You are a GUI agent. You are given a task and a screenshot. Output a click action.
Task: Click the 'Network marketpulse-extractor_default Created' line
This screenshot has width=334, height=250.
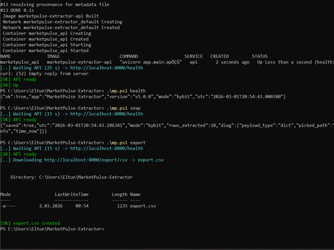61,28
